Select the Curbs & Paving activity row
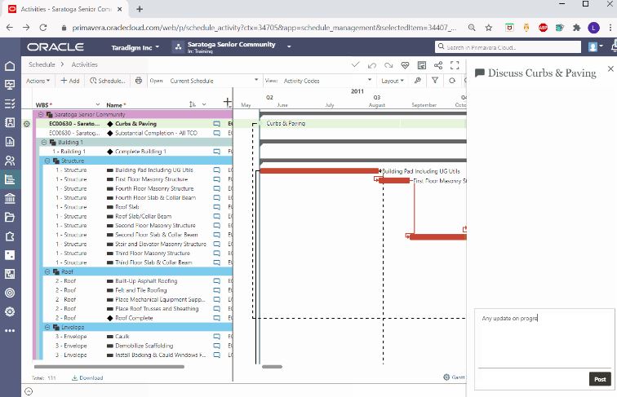This screenshot has height=397, width=617. 134,124
